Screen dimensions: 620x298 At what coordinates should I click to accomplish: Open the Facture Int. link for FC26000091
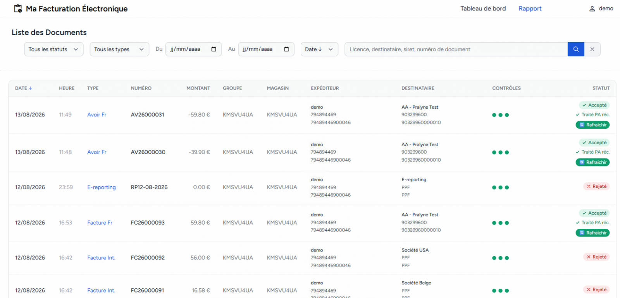[x=101, y=291]
